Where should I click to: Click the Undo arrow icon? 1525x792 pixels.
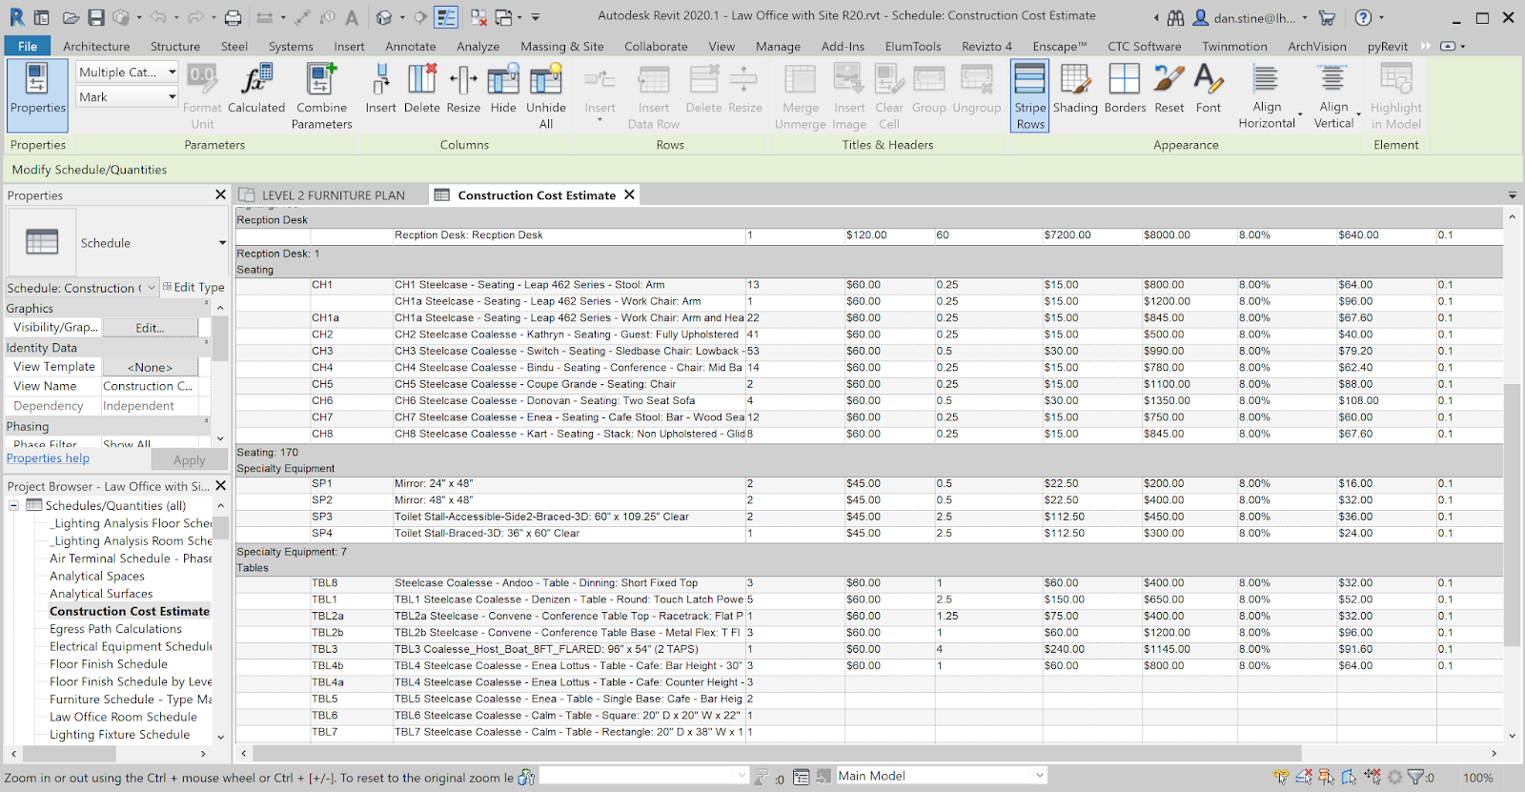click(157, 17)
